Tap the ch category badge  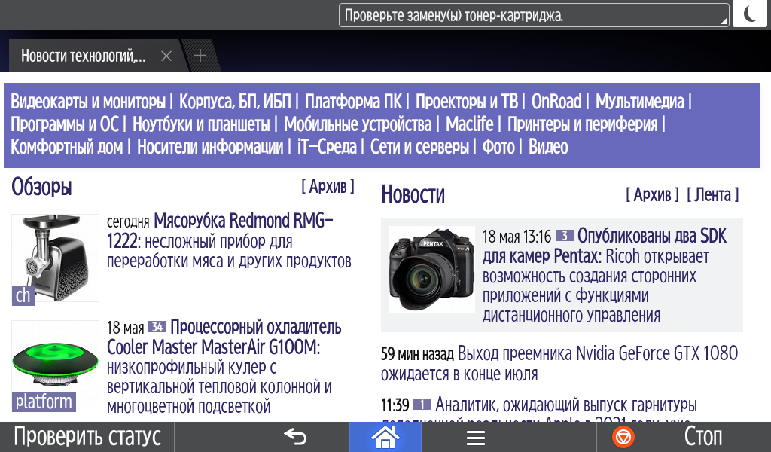tap(23, 295)
